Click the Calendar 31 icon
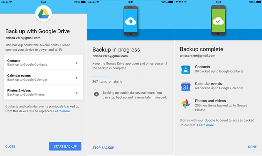Image resolution: width=262 pixels, height=156 pixels. pyautogui.click(x=186, y=86)
